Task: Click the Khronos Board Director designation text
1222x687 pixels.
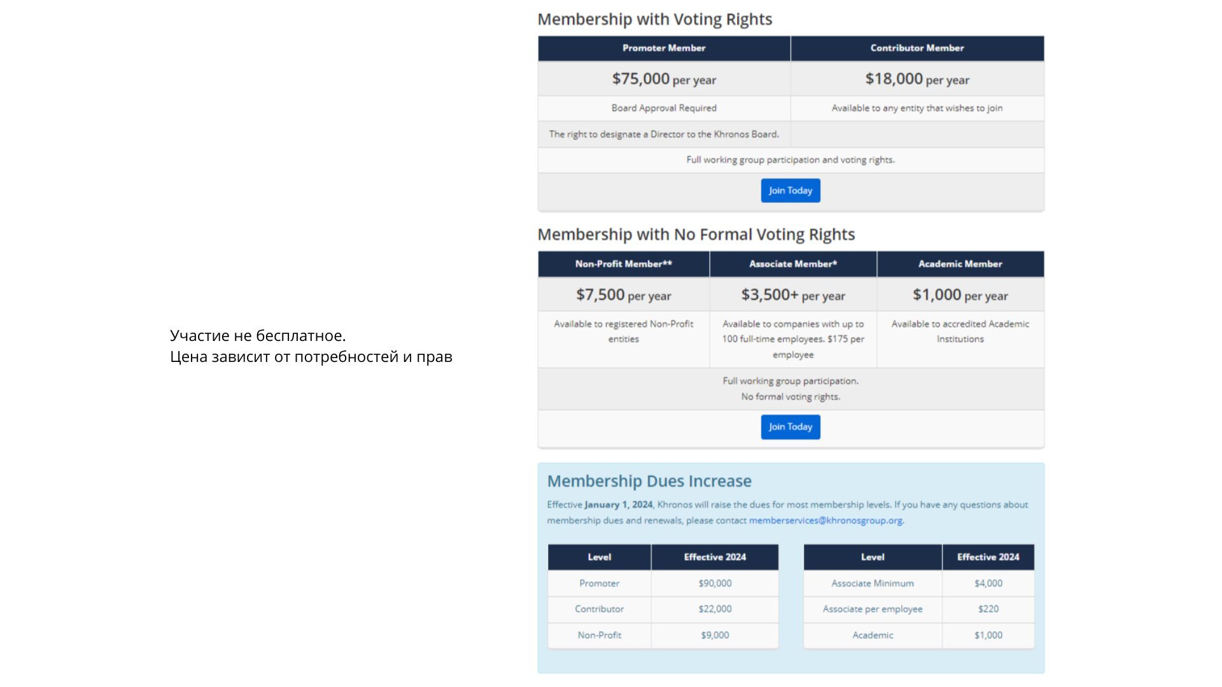Action: [664, 134]
